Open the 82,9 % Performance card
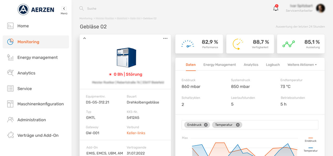The height and width of the screenshot is (156, 333). tap(199, 44)
